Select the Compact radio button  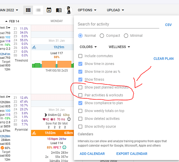102,36
